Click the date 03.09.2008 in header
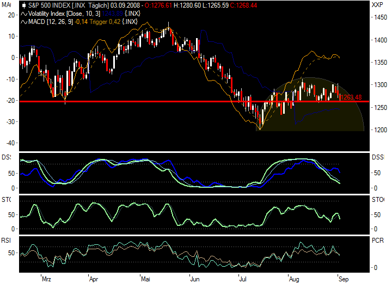The width and height of the screenshot is (392, 283). click(125, 5)
